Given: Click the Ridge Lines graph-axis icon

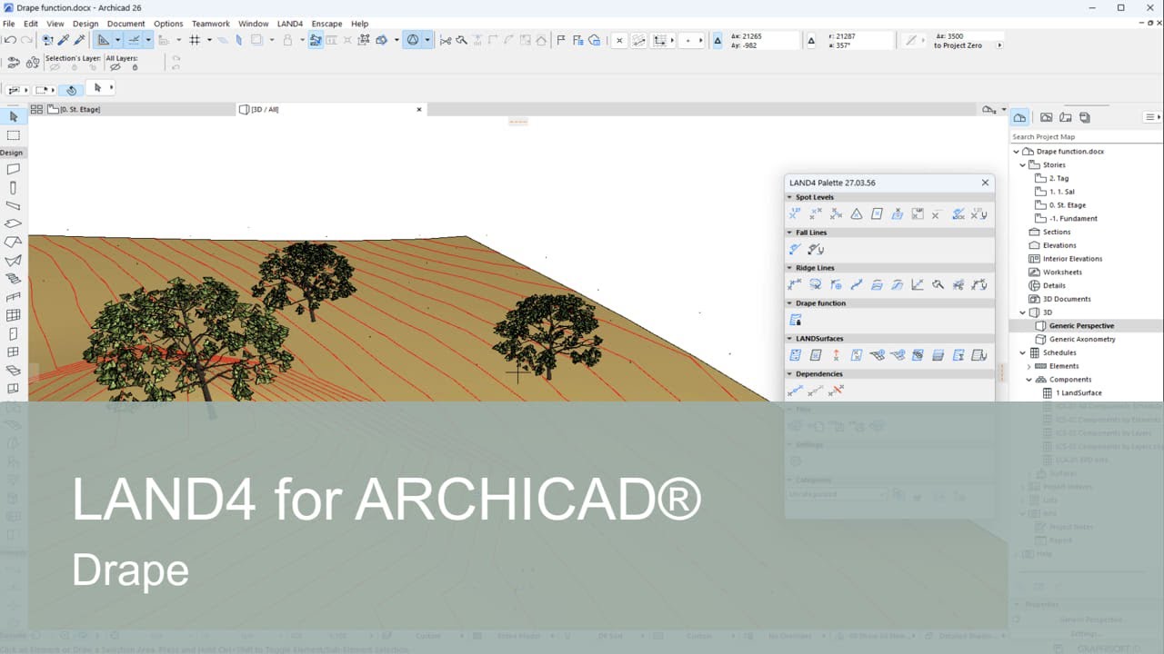Looking at the screenshot, I should click(x=918, y=284).
